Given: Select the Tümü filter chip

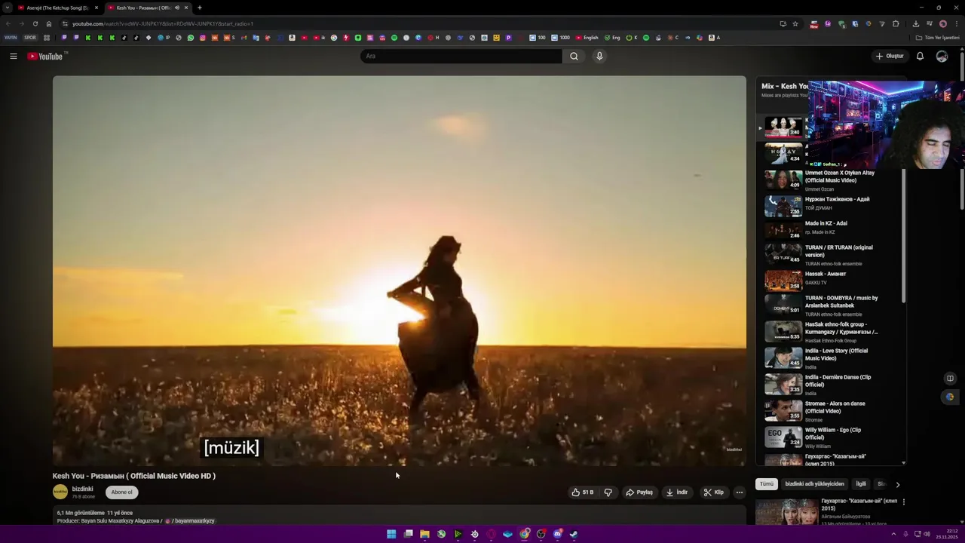Looking at the screenshot, I should (x=767, y=484).
